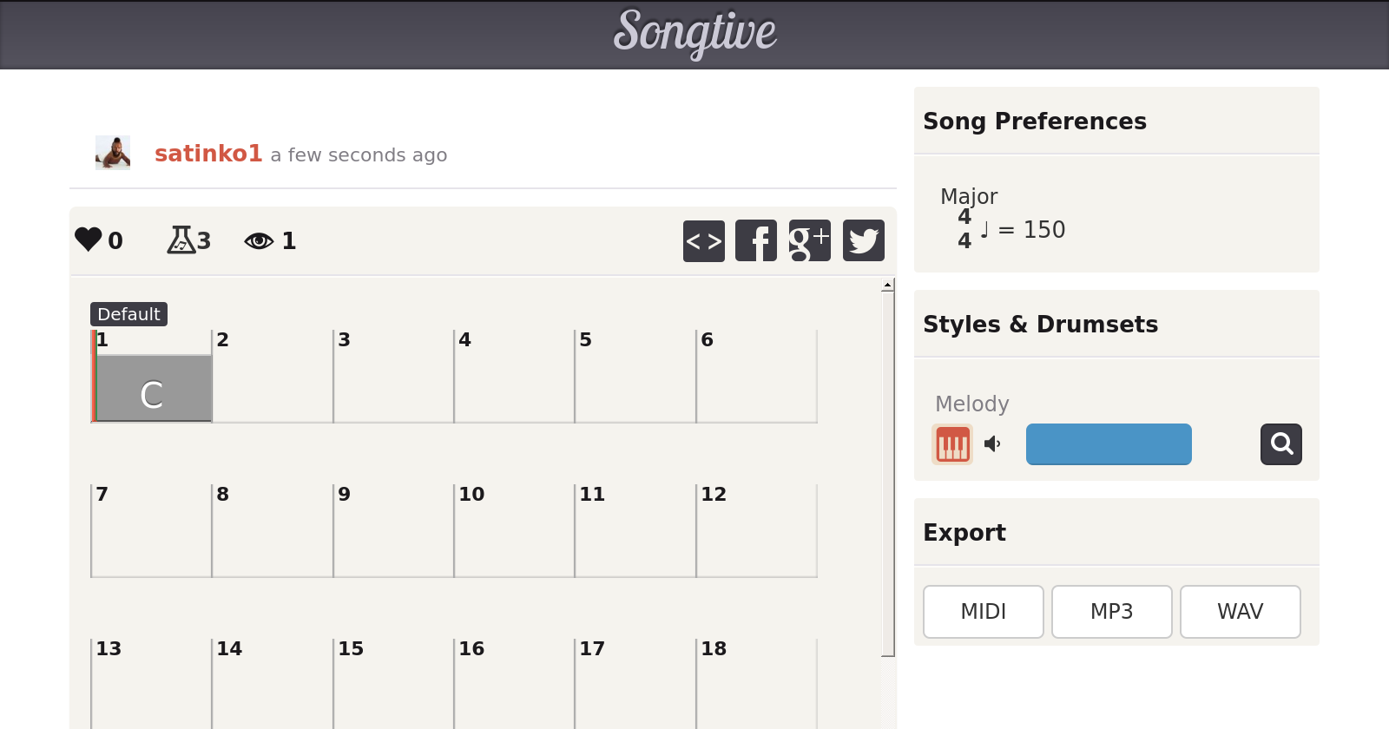Open the satinko1 user profile link
The image size is (1389, 729).
[x=208, y=154]
